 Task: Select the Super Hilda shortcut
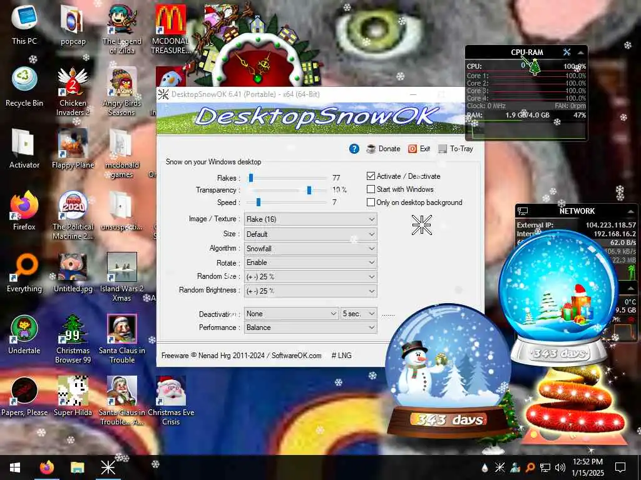click(73, 397)
